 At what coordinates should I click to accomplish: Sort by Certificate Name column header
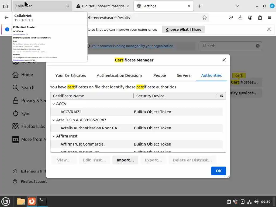92,96
